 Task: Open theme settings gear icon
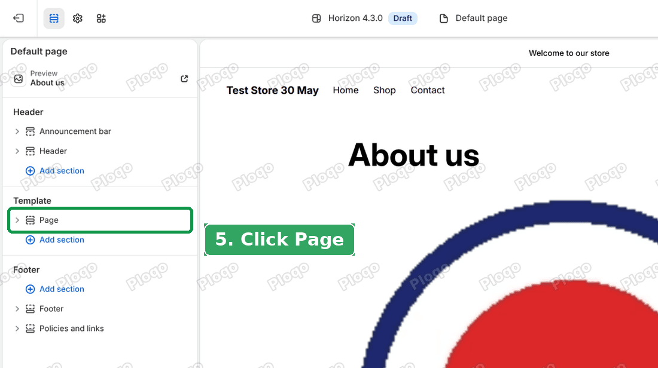[x=78, y=19]
